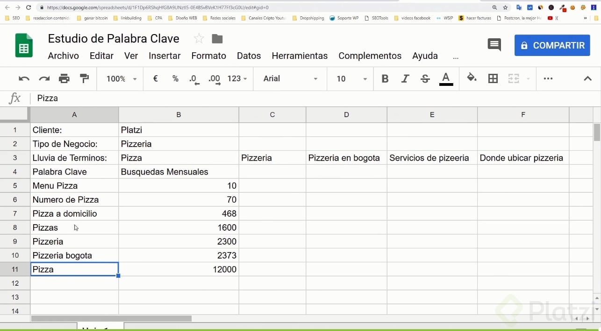Open the fill color tool
This screenshot has height=331, width=601.
472,78
